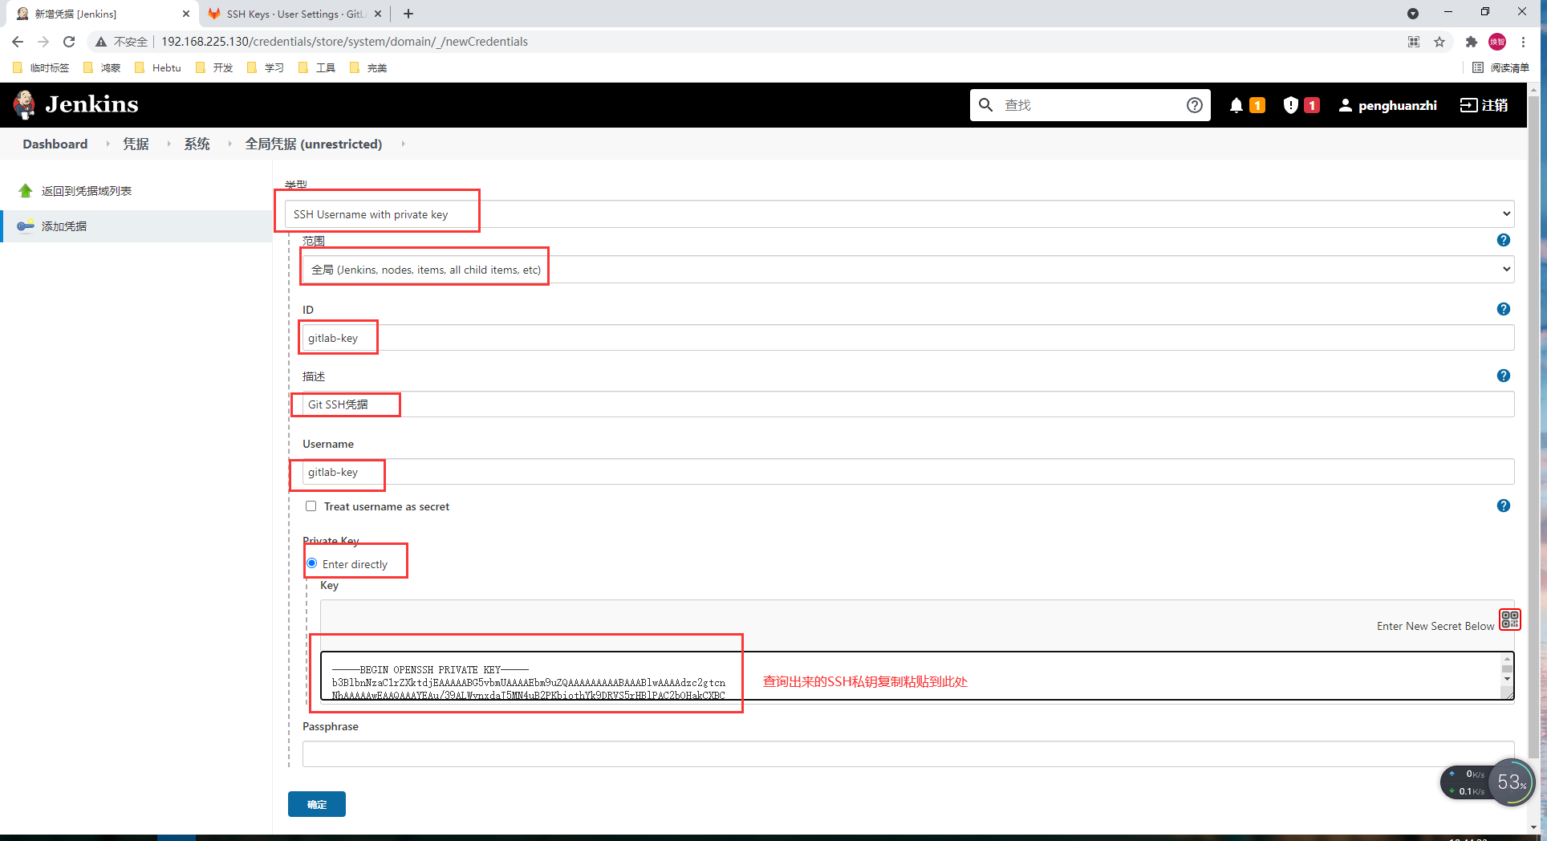This screenshot has width=1547, height=841.
Task: Toggle Treat username as secret checkbox
Action: click(311, 506)
